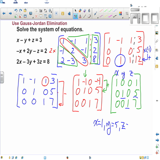Viewport: 160px width, 160px height.
Task: Open the Gallery tab with picture icon
Action: (157, 33)
